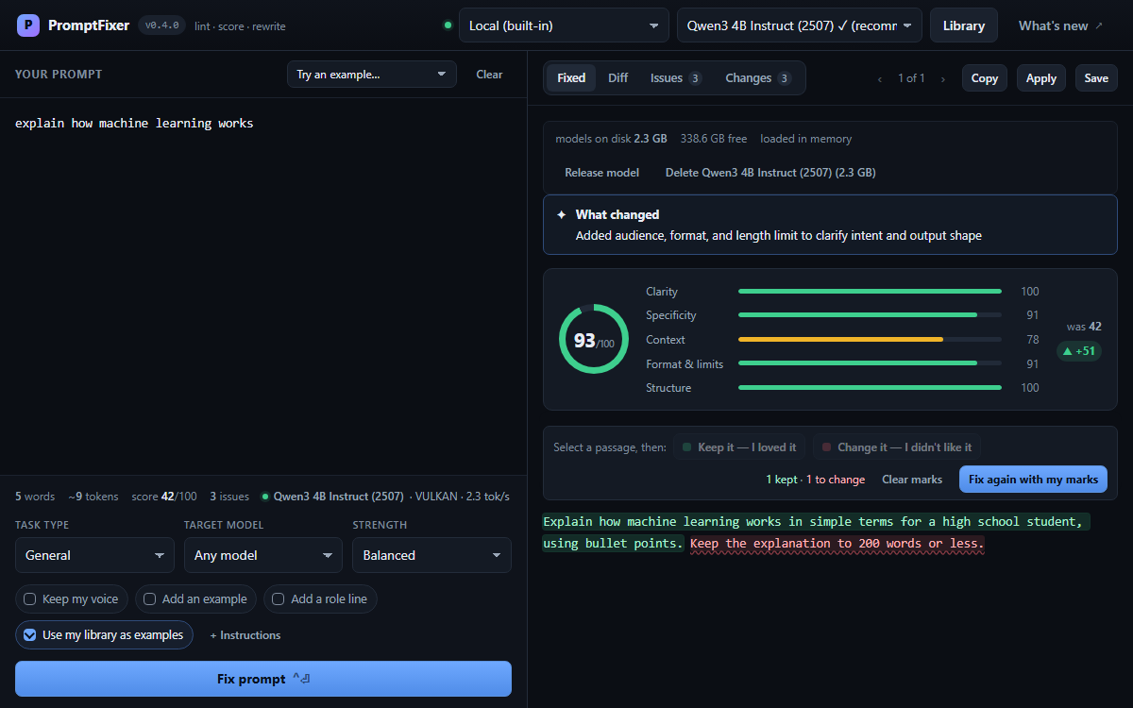
Task: Enable the Add a role line checkbox
Action: 320,598
